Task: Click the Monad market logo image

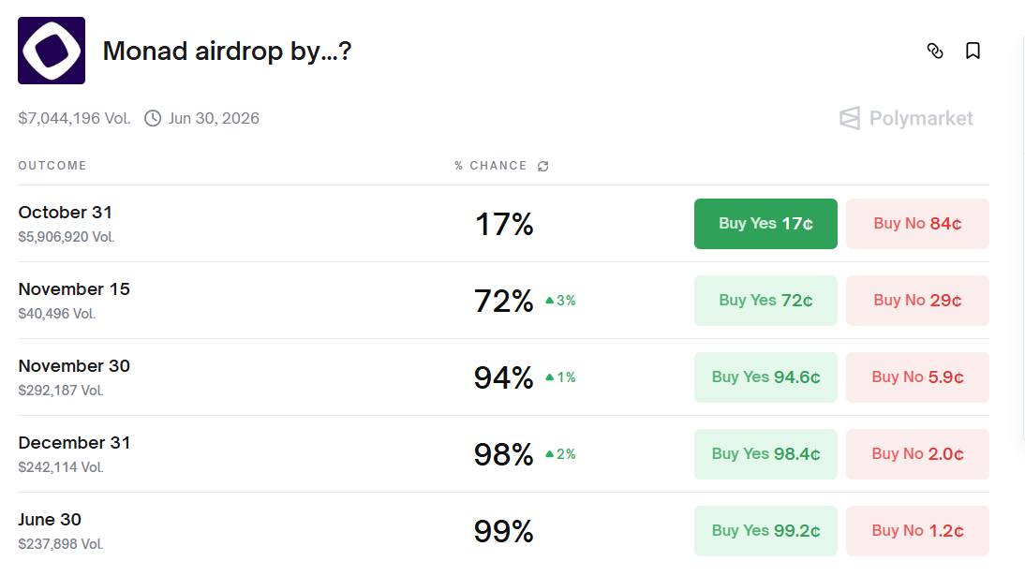Action: [51, 51]
